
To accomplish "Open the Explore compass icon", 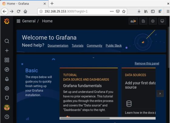I will point(7,70).
